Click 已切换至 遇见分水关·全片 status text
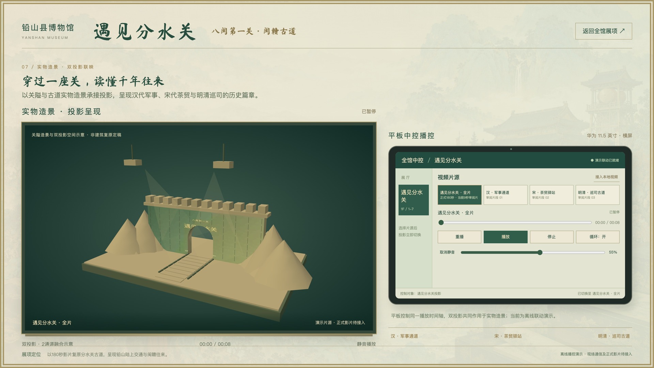Image resolution: width=654 pixels, height=368 pixels. click(x=599, y=293)
